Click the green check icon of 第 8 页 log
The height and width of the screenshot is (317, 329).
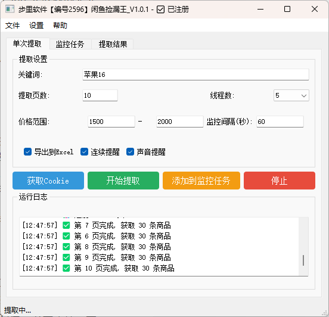[66, 247]
